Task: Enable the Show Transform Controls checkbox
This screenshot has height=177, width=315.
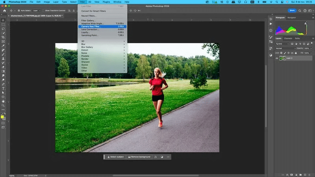Action: point(43,11)
